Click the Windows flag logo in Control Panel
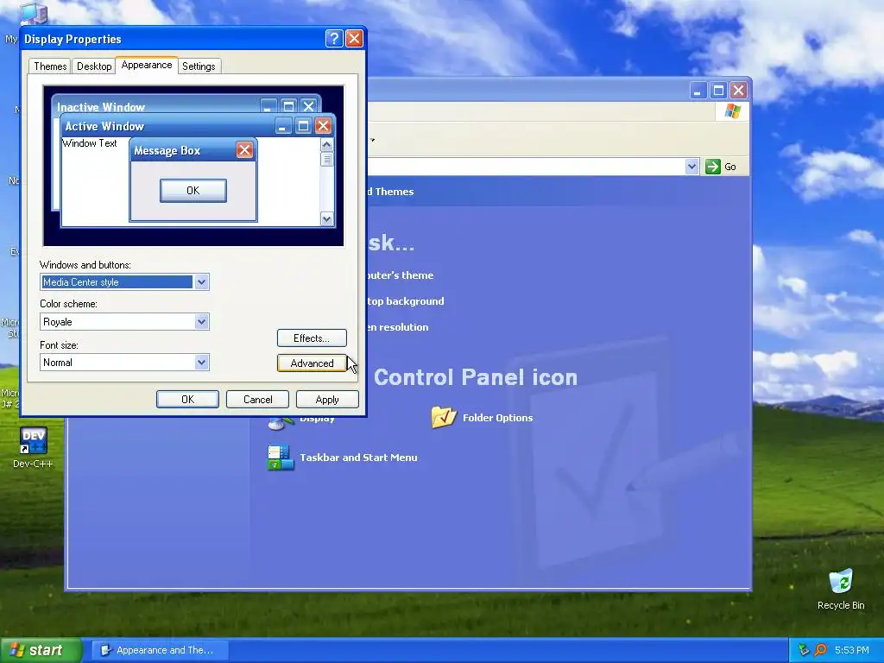884x663 pixels. click(x=732, y=111)
